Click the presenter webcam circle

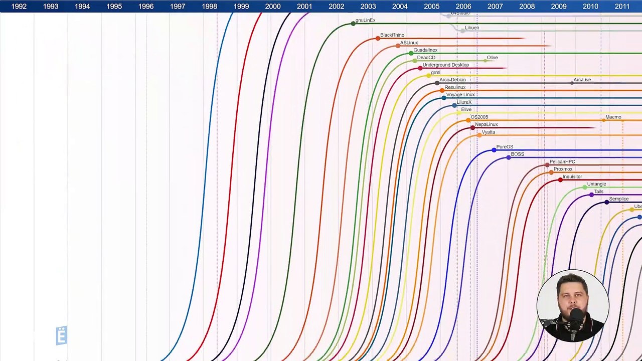[573, 306]
